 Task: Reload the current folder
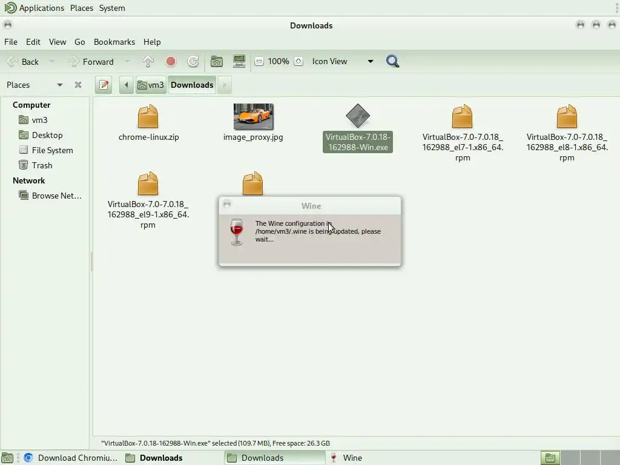193,61
